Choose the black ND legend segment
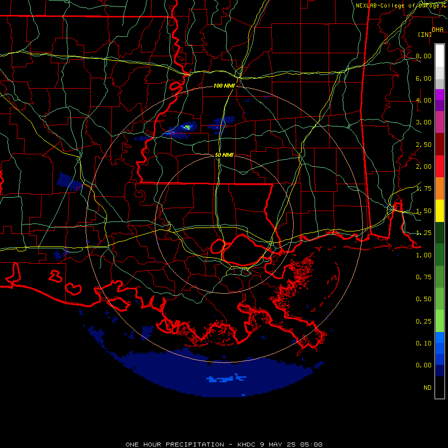448x448 pixels. (x=440, y=387)
